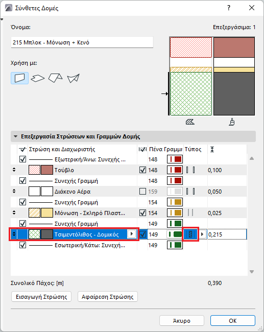
Task: Confirm with the OK button
Action: tap(233, 321)
